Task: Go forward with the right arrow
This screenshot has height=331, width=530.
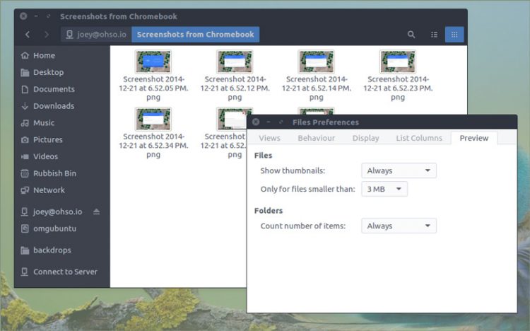Action: (47, 35)
